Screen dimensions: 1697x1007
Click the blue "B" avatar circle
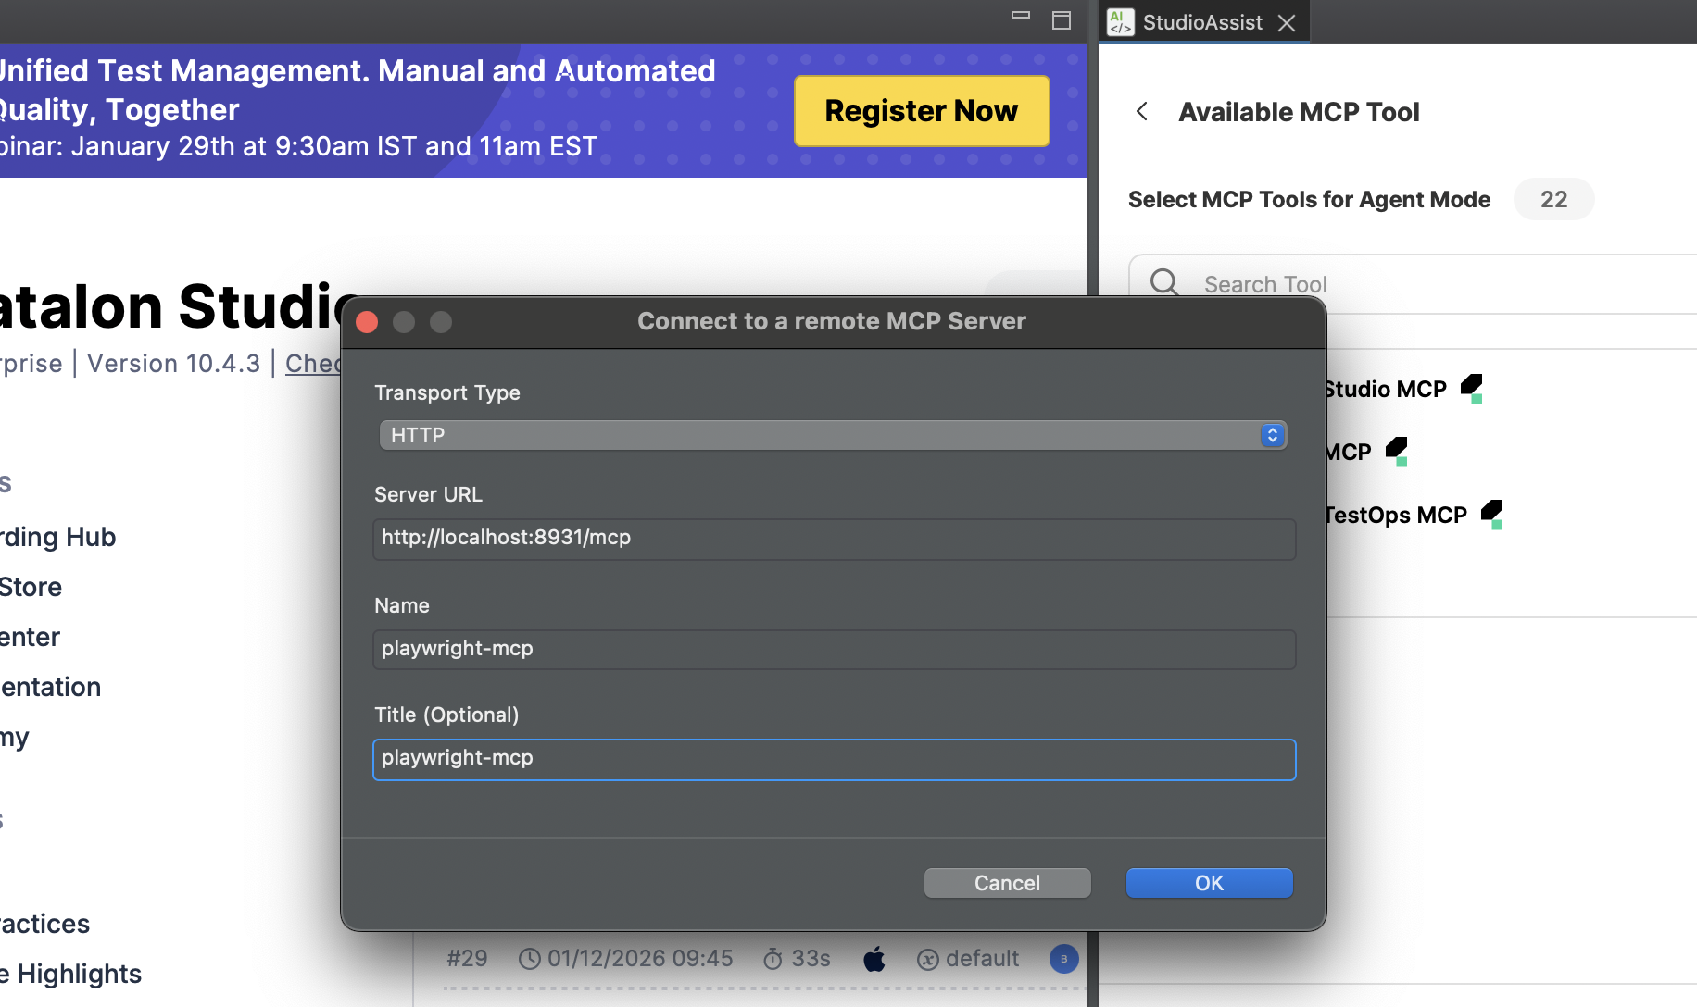click(1063, 959)
